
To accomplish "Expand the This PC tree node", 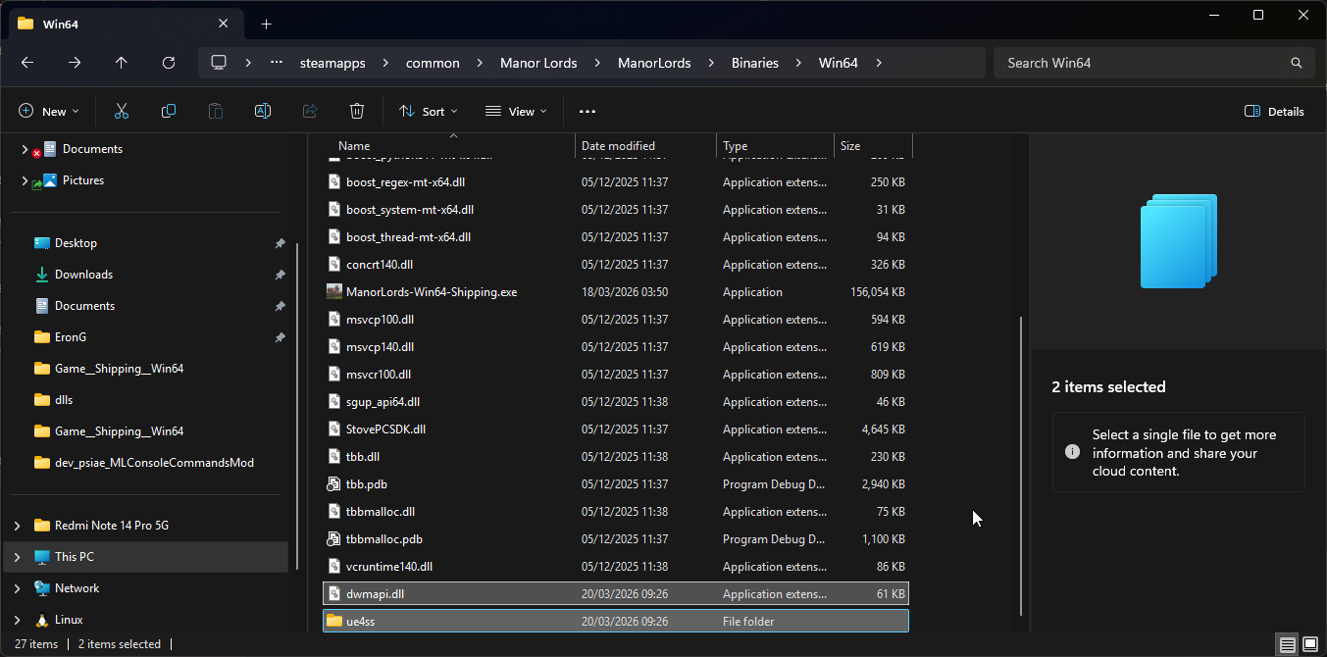I will point(17,557).
